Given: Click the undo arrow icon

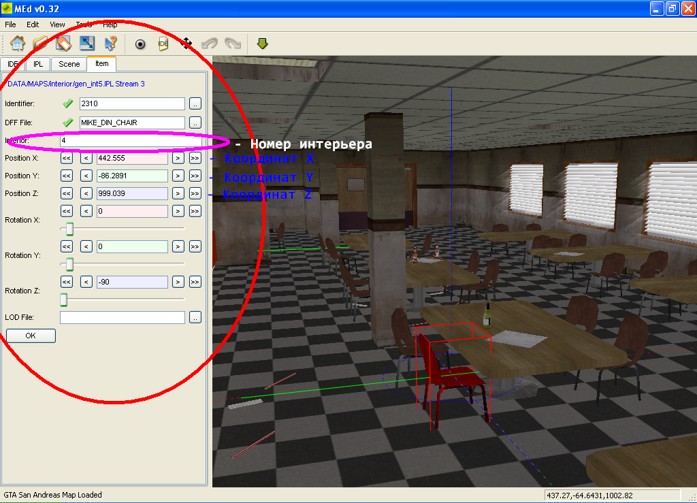Looking at the screenshot, I should tap(210, 44).
